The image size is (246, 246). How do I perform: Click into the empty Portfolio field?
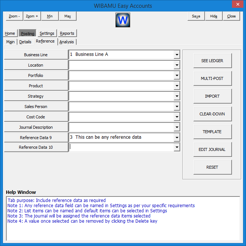(121, 75)
